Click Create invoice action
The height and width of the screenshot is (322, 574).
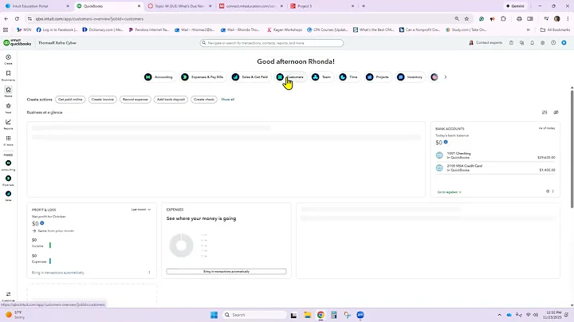[103, 100]
